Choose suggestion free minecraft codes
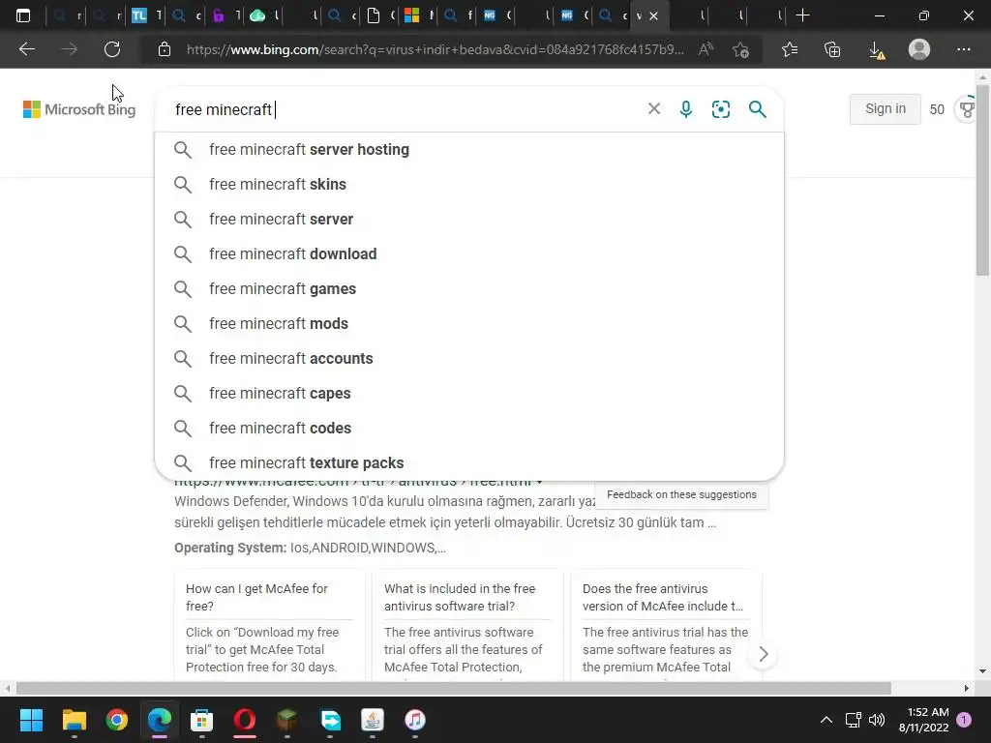The height and width of the screenshot is (743, 991). 469,428
